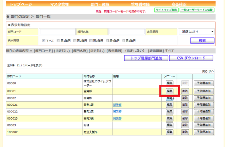This screenshot has width=225, height=147.
Task: Click the 検索 button
Action: tap(202, 40)
